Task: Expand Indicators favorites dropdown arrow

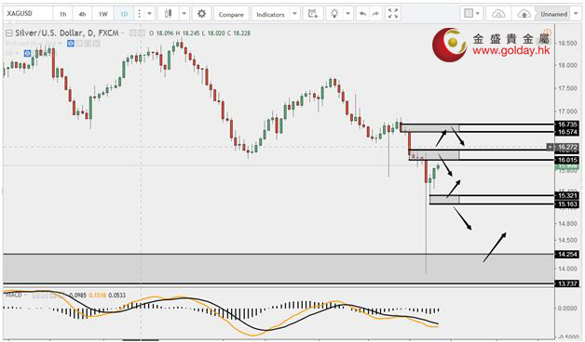Action: tap(294, 14)
